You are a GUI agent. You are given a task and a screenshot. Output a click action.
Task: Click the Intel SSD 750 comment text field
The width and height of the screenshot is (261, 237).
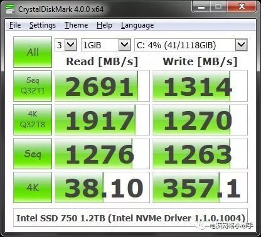130,218
